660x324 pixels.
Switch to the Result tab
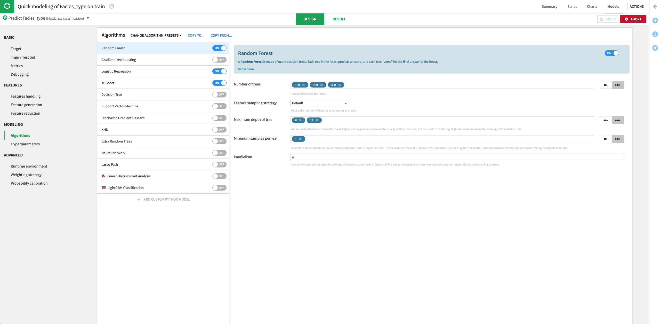(339, 19)
